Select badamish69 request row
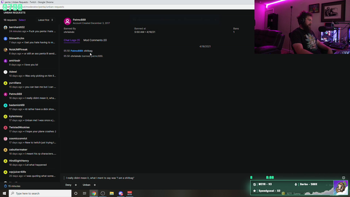 point(30,107)
